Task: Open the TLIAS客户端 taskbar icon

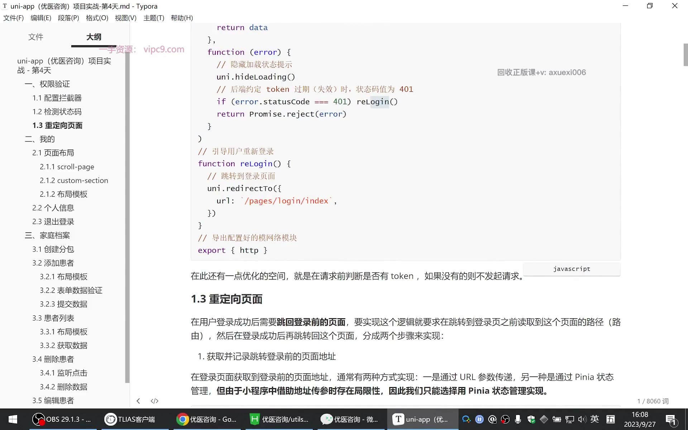Action: click(130, 419)
